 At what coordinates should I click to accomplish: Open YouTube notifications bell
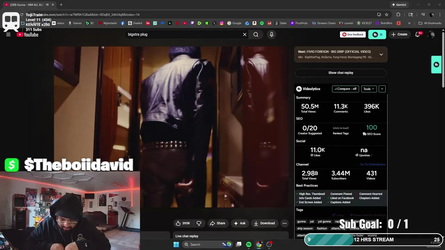418,34
